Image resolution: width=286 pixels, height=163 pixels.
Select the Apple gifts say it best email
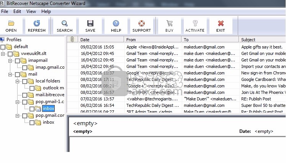click(177, 47)
